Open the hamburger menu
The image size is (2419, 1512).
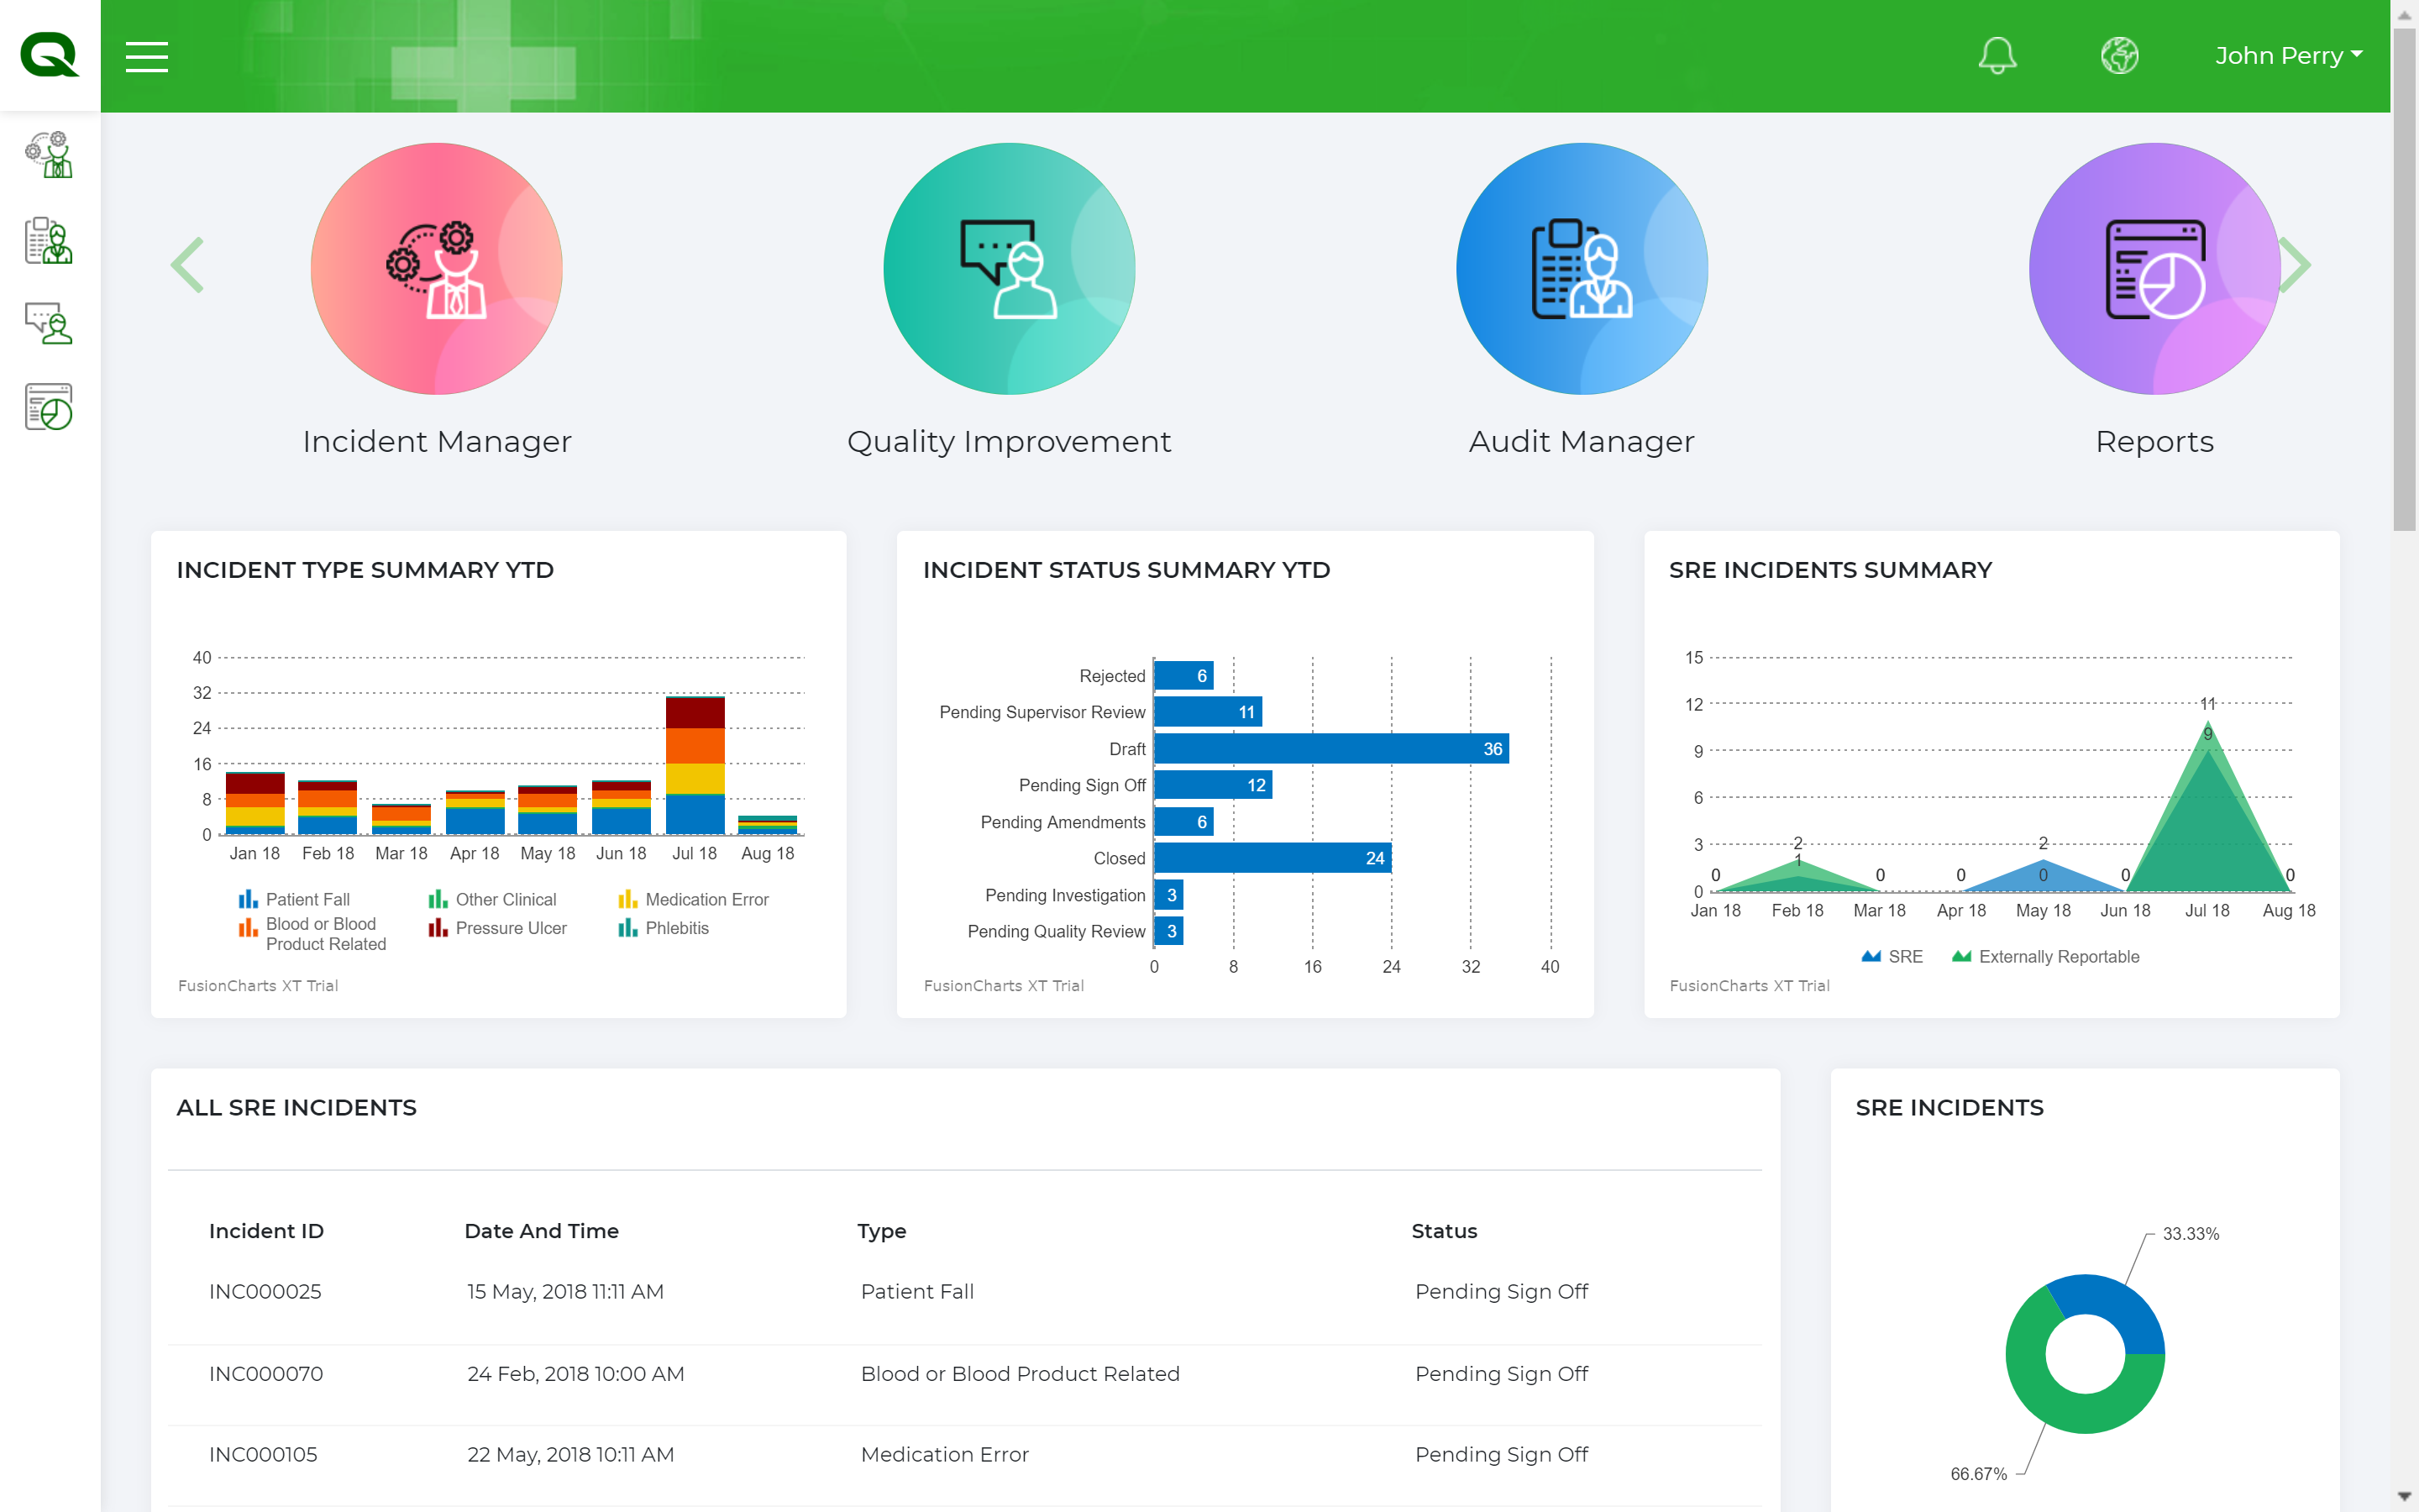[x=147, y=57]
